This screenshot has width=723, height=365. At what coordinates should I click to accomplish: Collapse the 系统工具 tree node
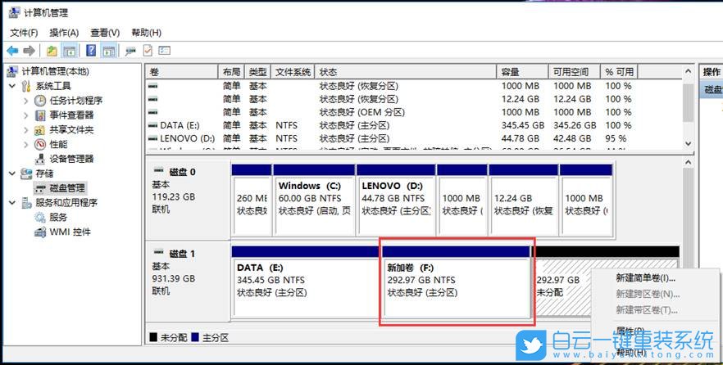pyautogui.click(x=12, y=86)
